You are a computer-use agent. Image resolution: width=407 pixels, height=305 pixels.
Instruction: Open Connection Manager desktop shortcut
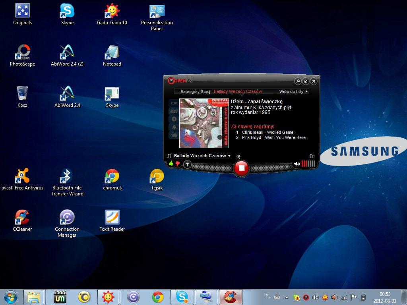tap(67, 223)
